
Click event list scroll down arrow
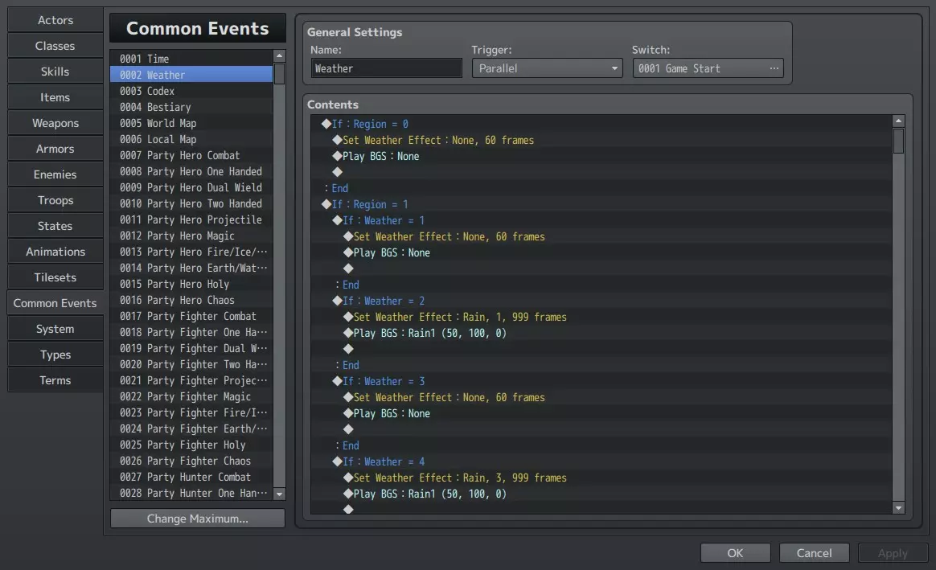pos(279,494)
